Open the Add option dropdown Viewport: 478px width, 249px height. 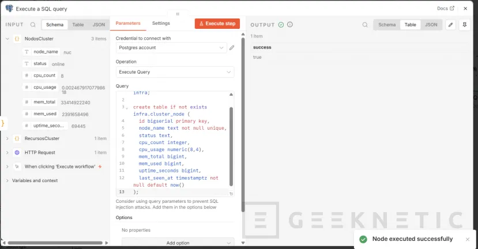[178, 243]
